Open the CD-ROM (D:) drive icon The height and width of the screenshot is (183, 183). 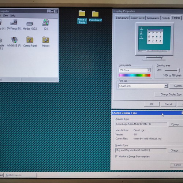pos(45,23)
